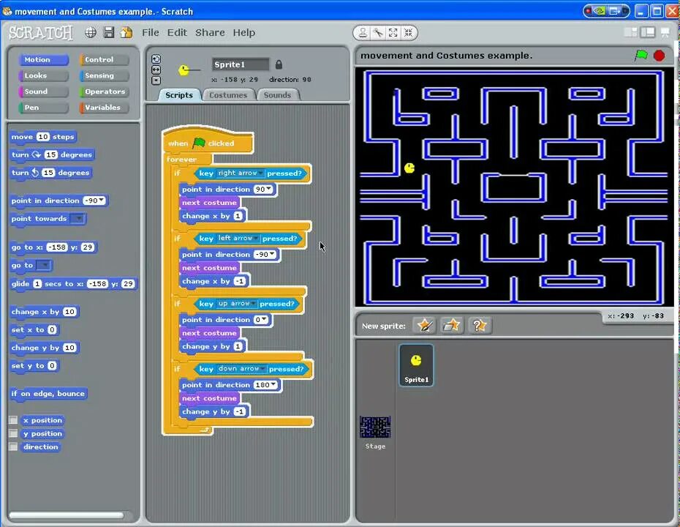Screen dimensions: 680x527
Task: Select Sprite1 thumbnail in sprite list
Action: tap(416, 365)
